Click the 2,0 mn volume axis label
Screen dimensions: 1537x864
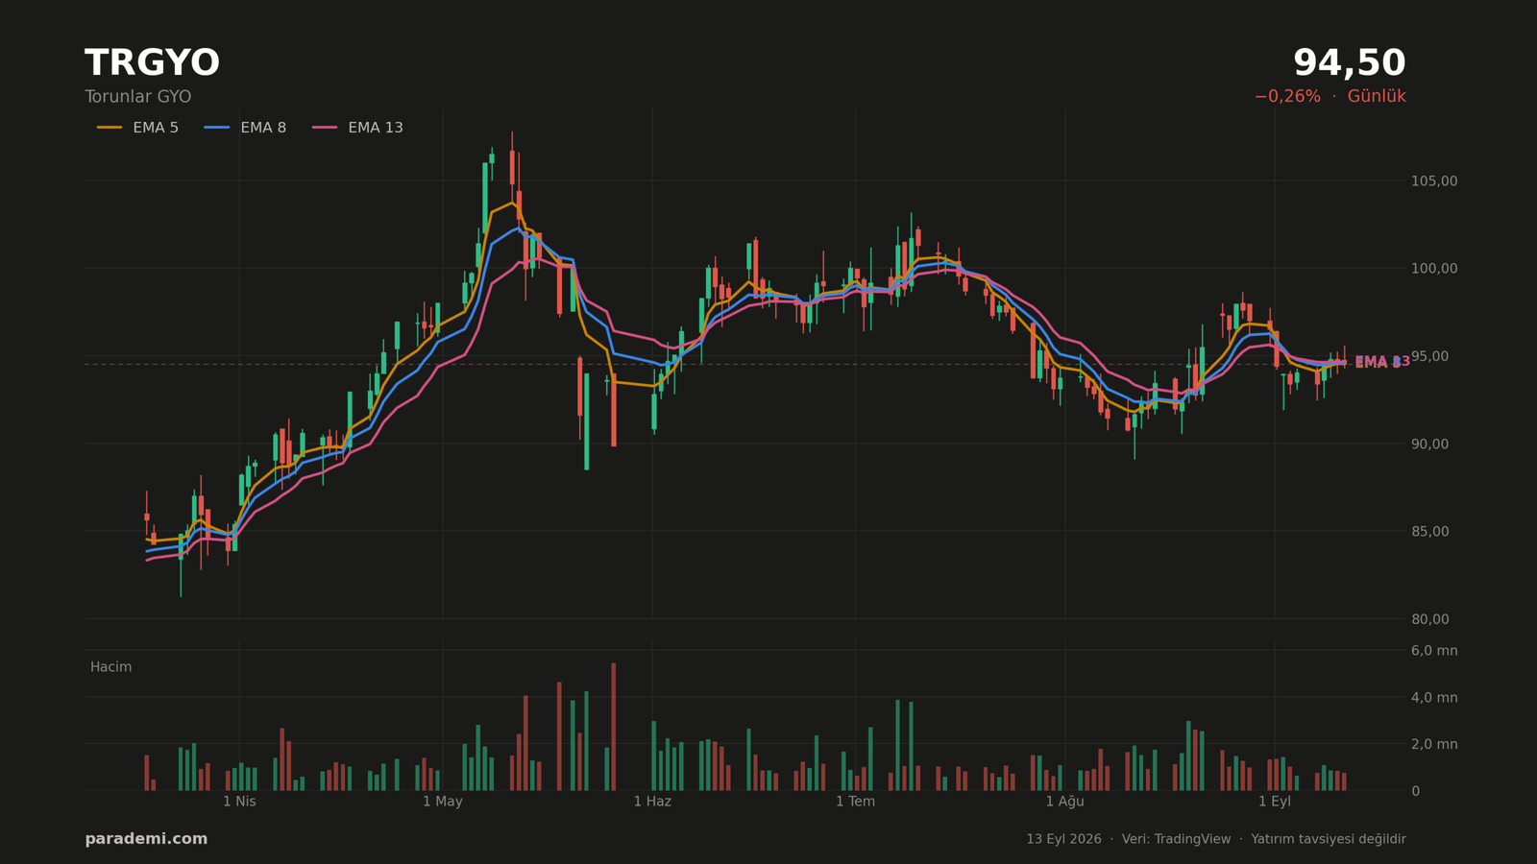pyautogui.click(x=1433, y=744)
